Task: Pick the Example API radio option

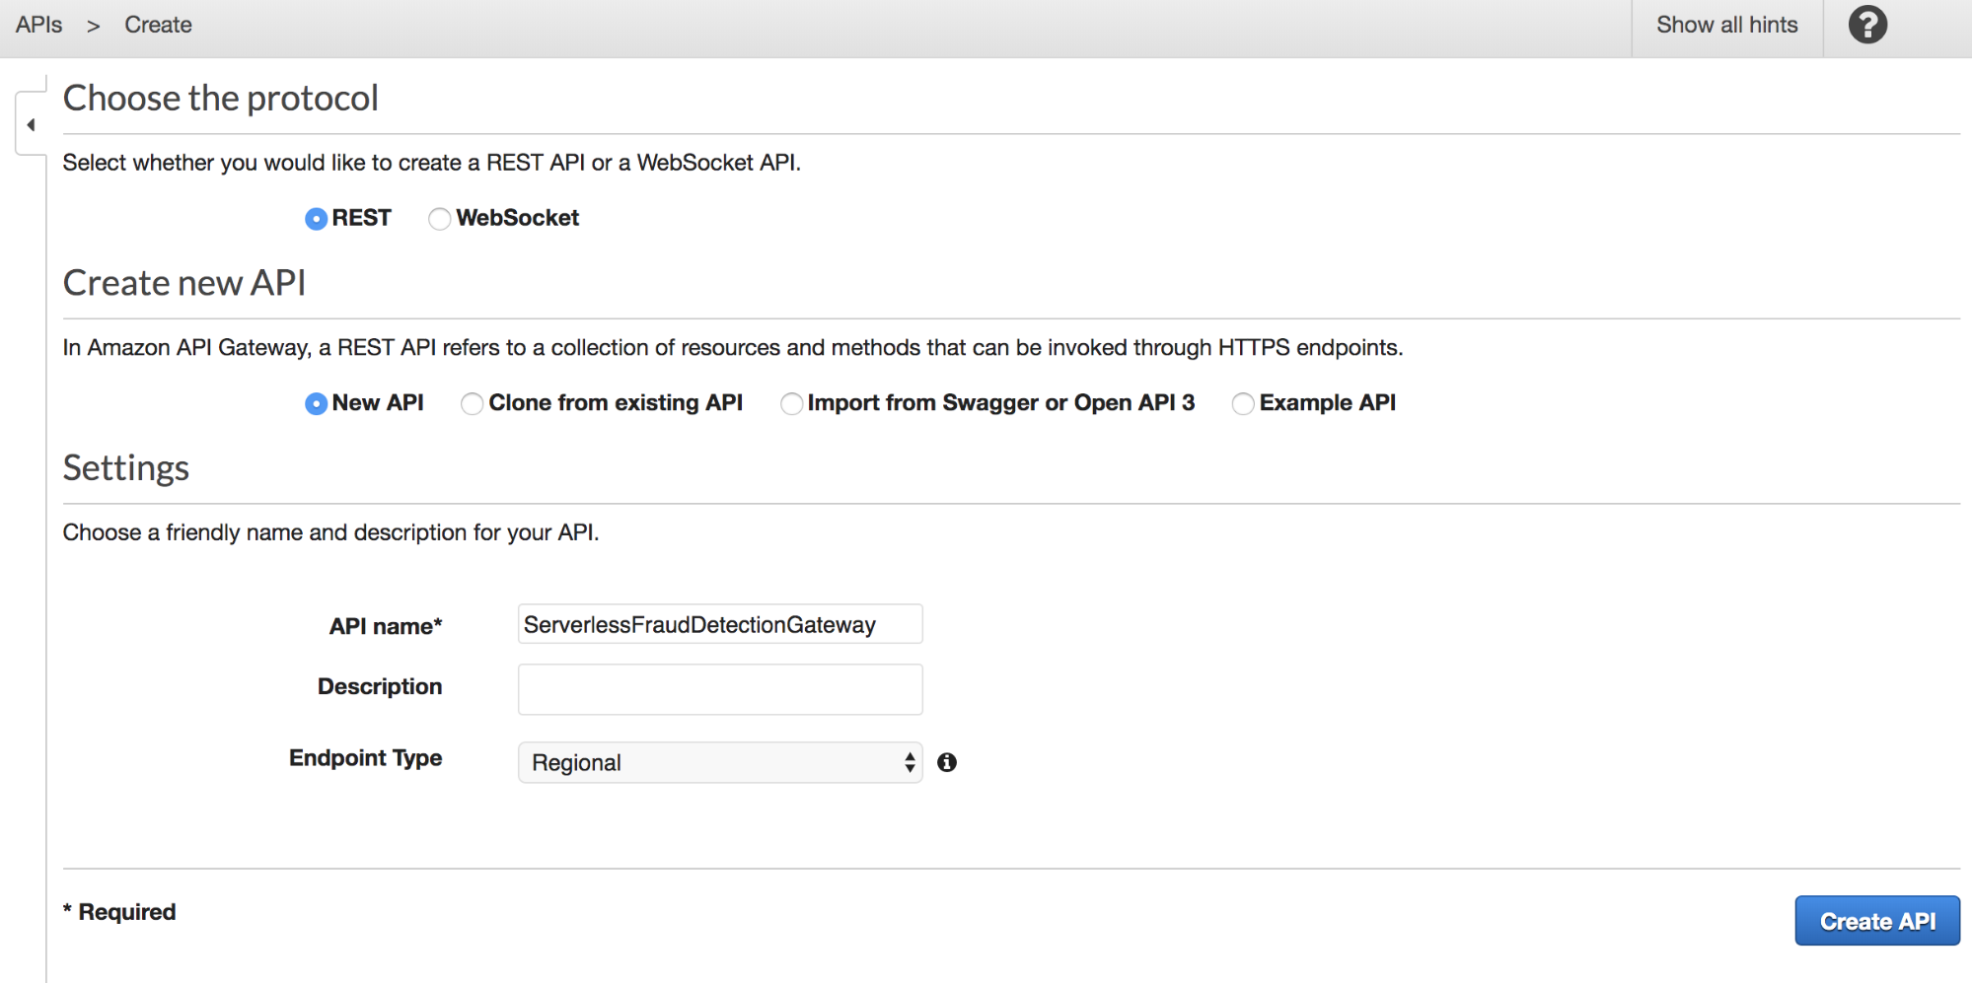Action: click(x=1243, y=404)
